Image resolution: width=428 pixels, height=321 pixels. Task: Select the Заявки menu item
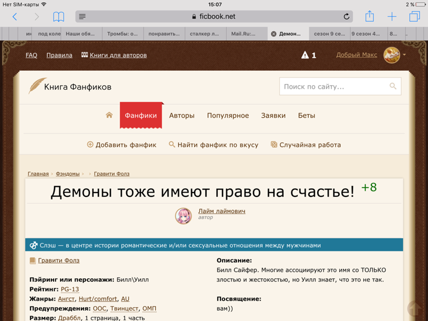(x=273, y=116)
